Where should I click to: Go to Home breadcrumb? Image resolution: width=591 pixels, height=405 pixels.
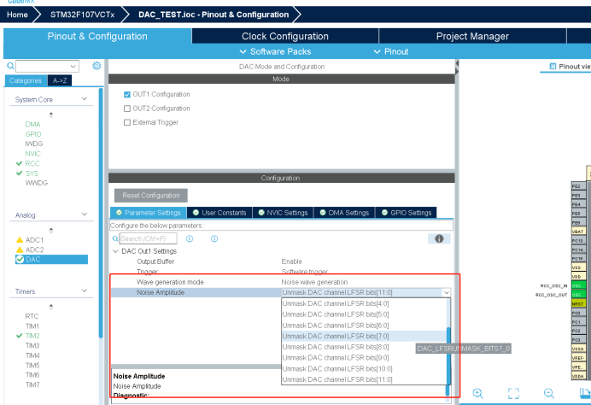(17, 15)
